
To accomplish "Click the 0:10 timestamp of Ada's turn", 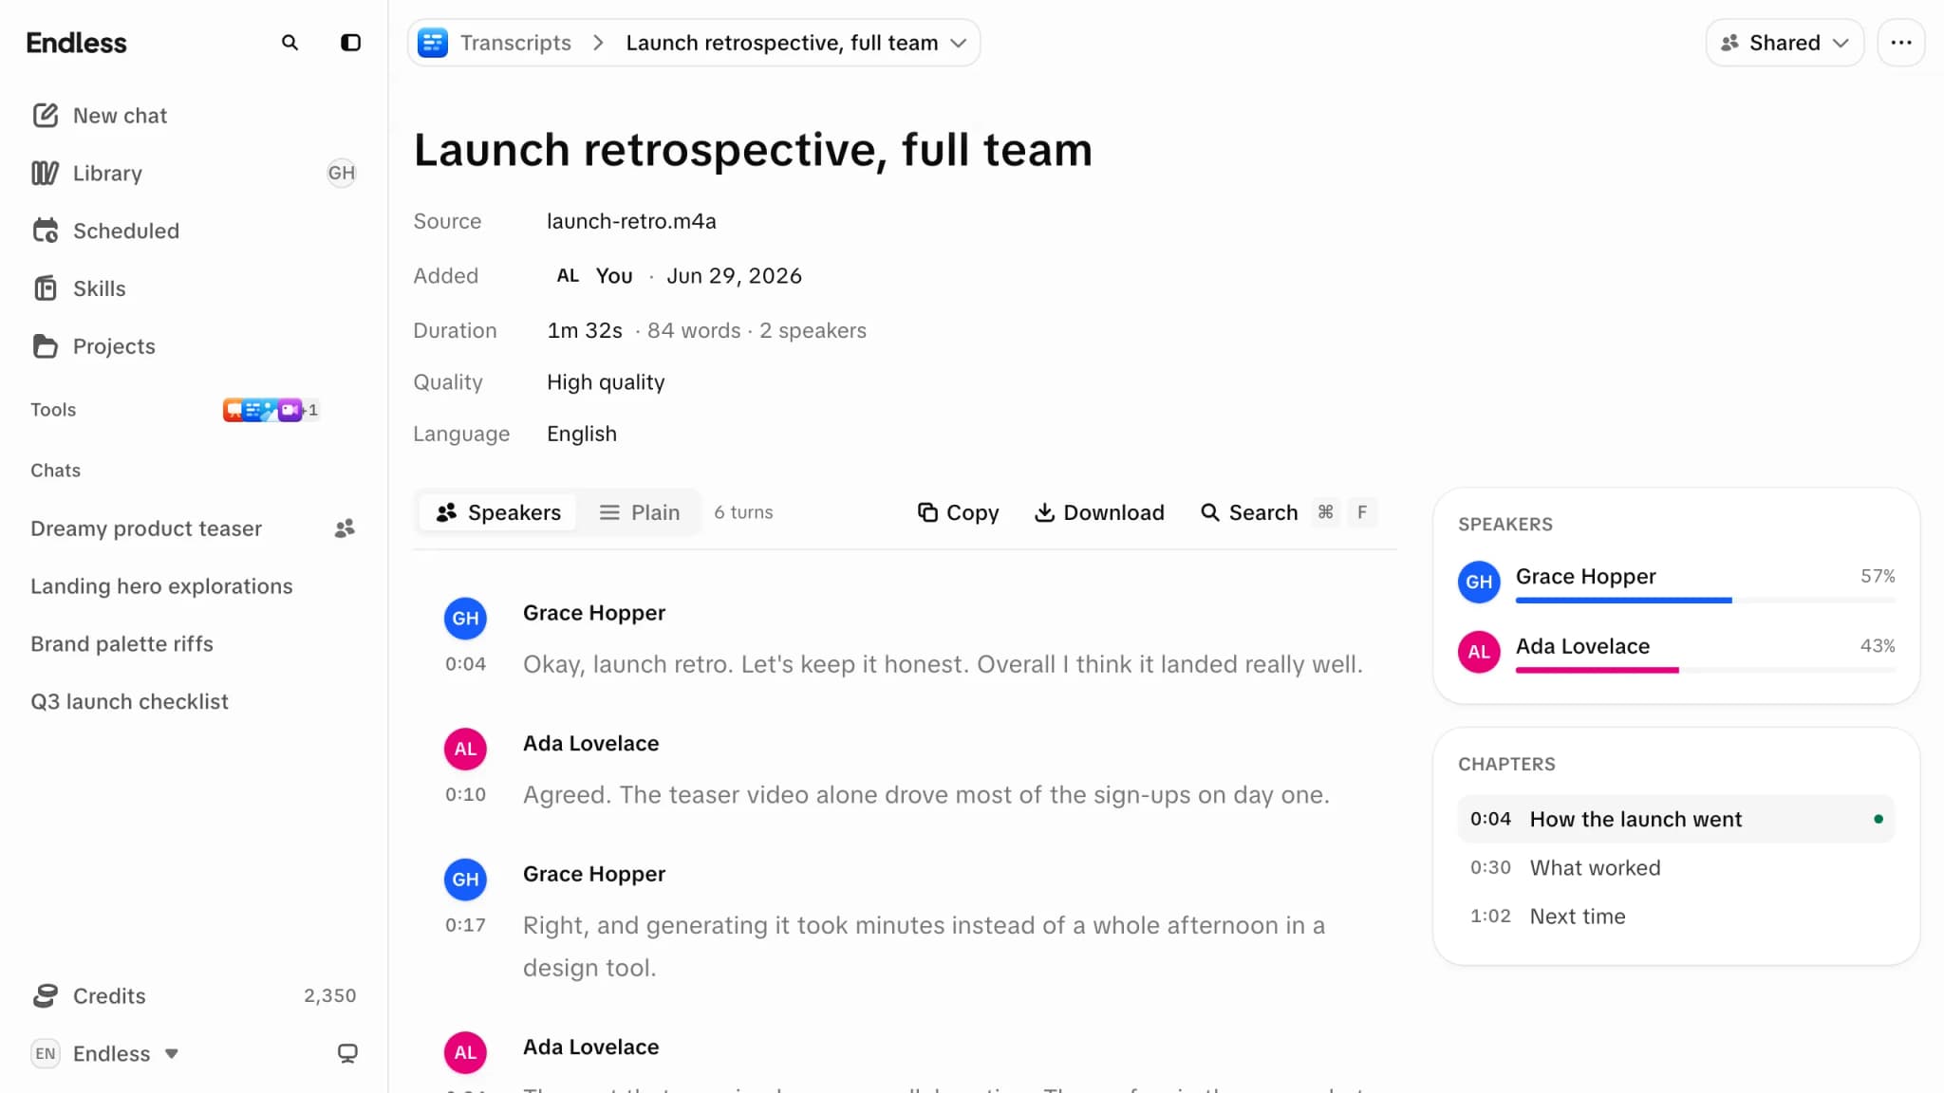I will click(465, 795).
